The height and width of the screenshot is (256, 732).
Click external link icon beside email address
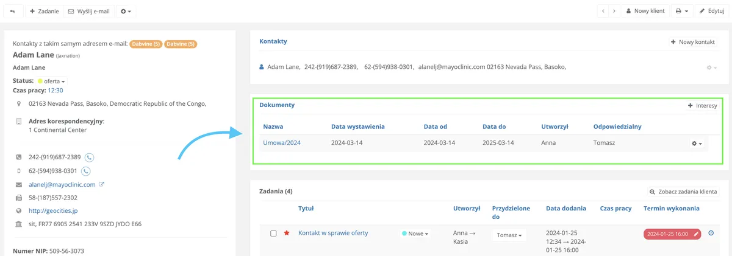click(101, 184)
